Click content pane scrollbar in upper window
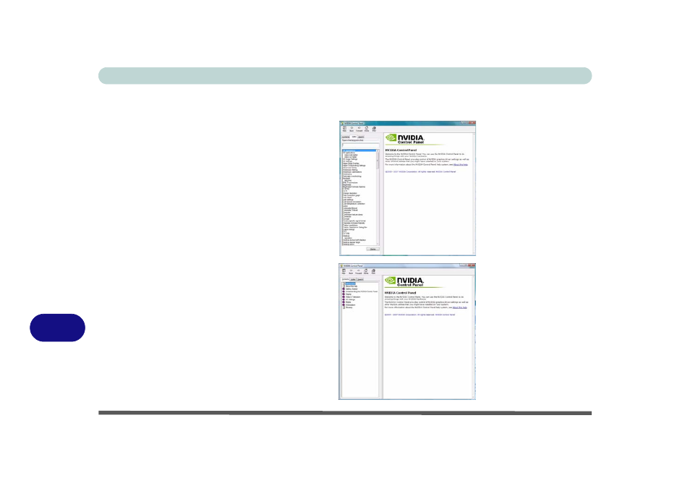The width and height of the screenshot is (690, 486). pyautogui.click(x=474, y=194)
